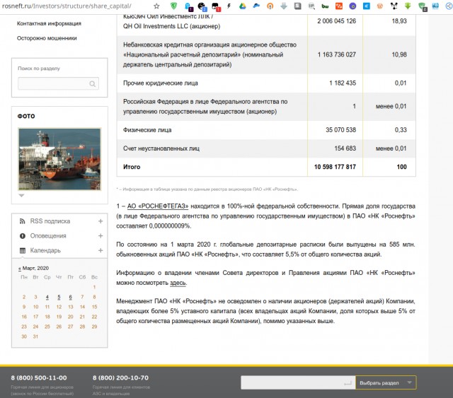This screenshot has width=453, height=398.
Task: Bookmark this page with the star icon
Action: click(156, 6)
